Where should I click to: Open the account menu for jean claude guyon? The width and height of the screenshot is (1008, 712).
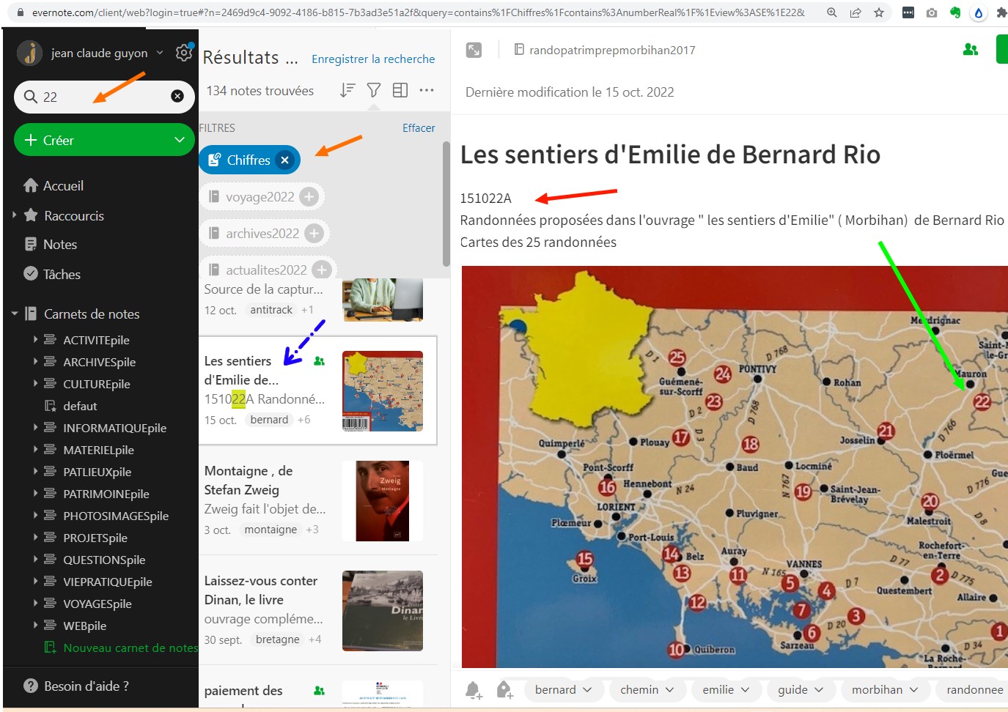coord(91,53)
